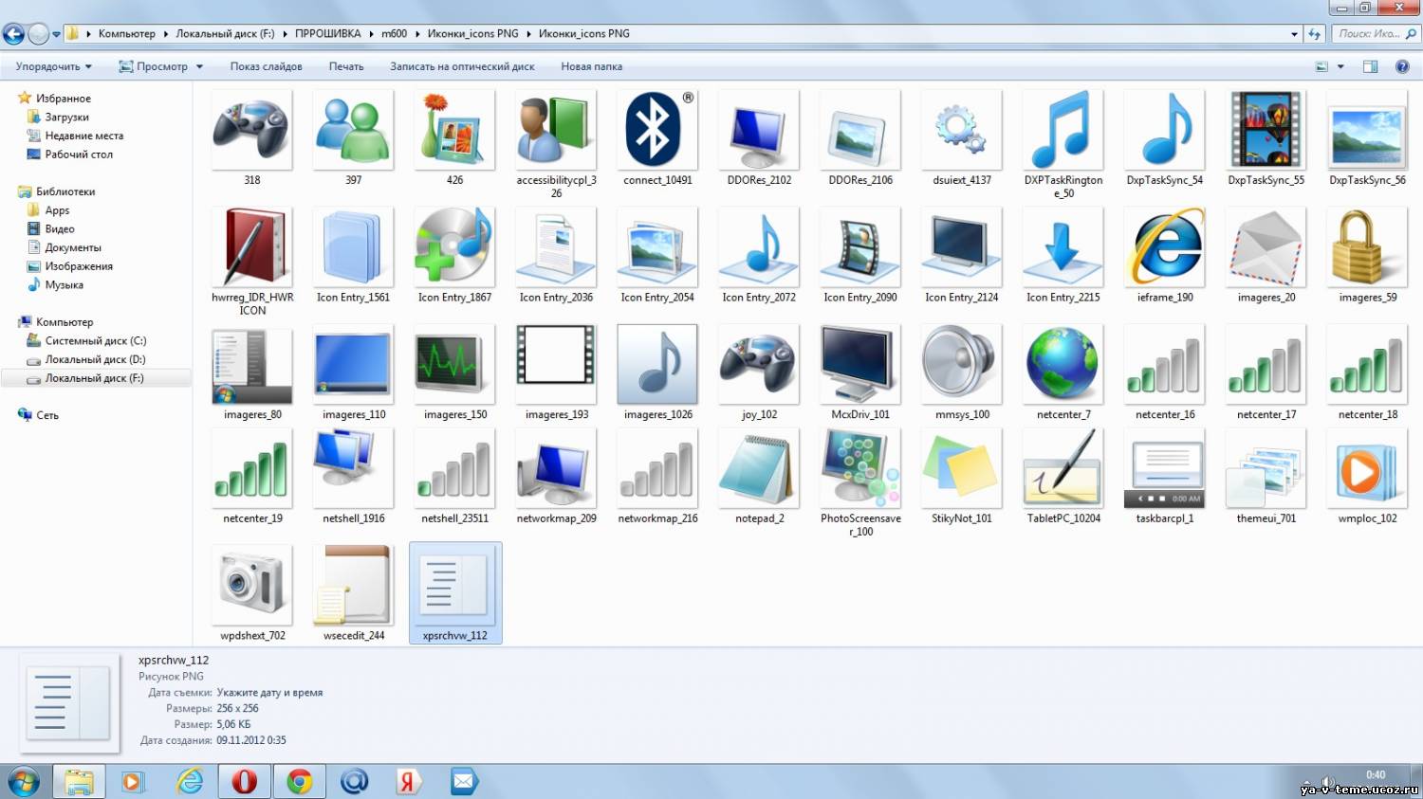The width and height of the screenshot is (1423, 799).
Task: Open the view options arrow beside the views icon
Action: pos(1340,66)
